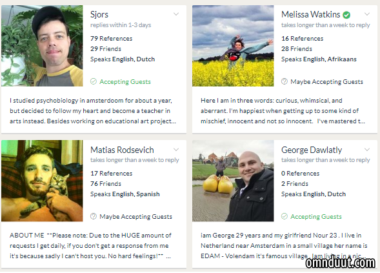Open Melissa Watkins profile name link
380x273 pixels.
pyautogui.click(x=311, y=15)
